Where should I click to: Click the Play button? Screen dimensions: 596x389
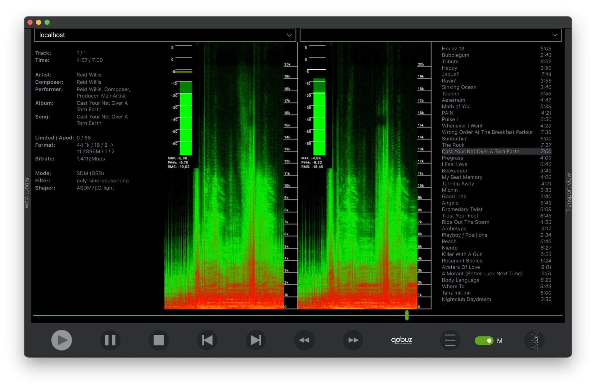click(x=61, y=340)
